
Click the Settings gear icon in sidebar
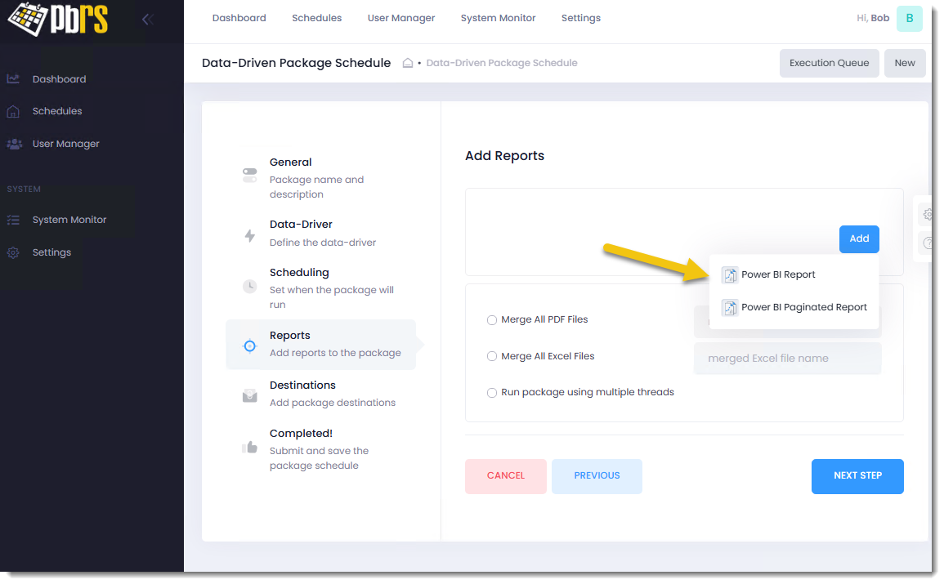13,252
